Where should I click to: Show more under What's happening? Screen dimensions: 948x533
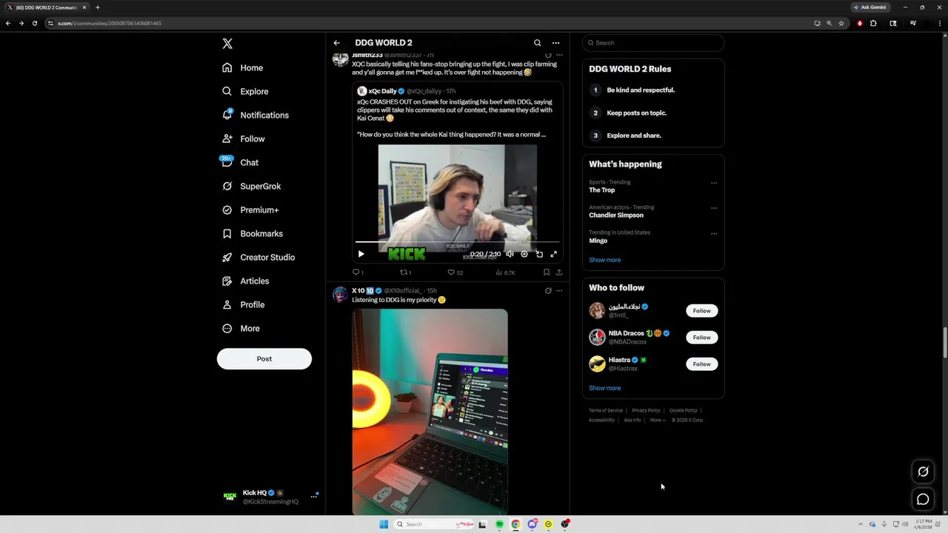(x=604, y=260)
